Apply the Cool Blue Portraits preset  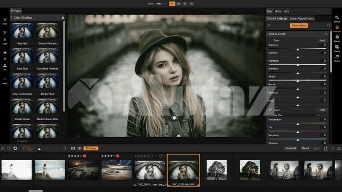pos(48,59)
